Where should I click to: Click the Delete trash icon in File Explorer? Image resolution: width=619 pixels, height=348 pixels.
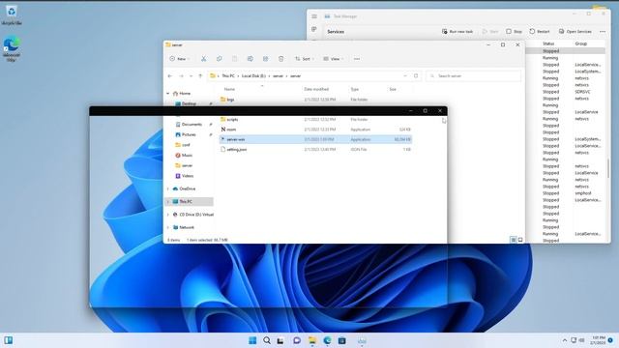point(280,59)
